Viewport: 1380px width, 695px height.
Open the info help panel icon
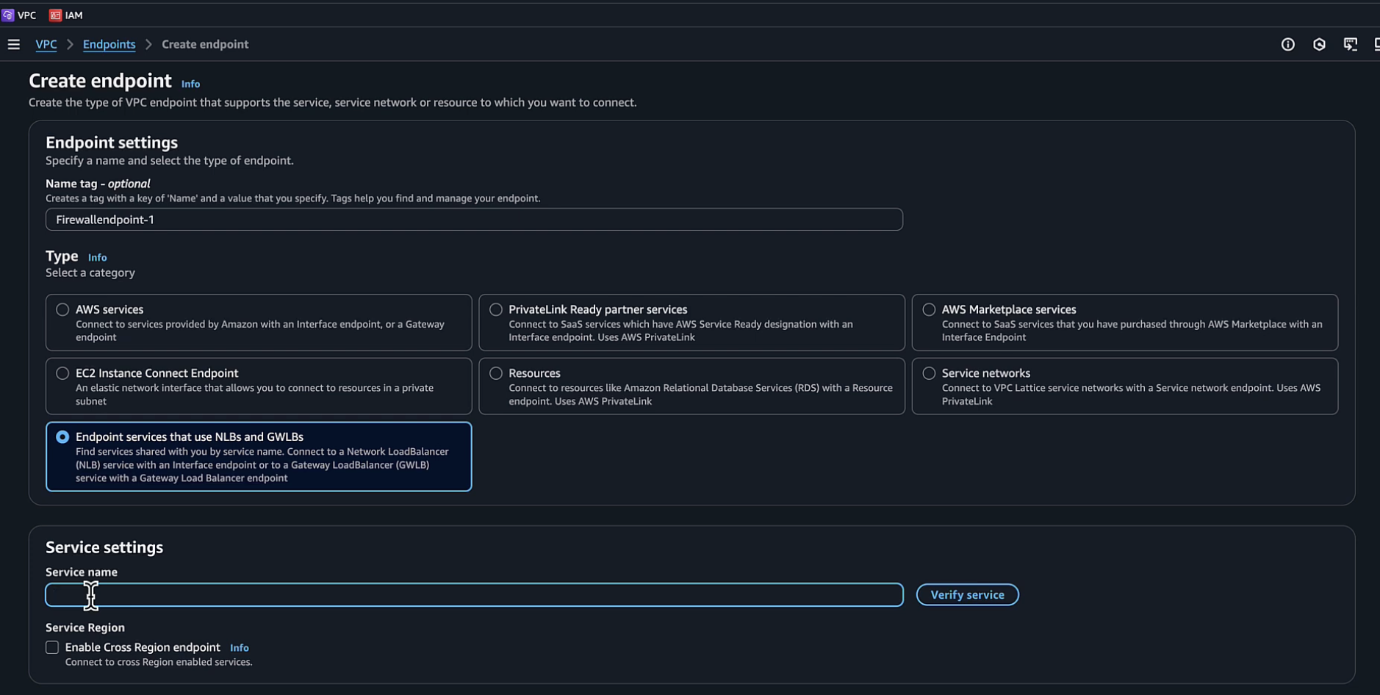(1287, 45)
